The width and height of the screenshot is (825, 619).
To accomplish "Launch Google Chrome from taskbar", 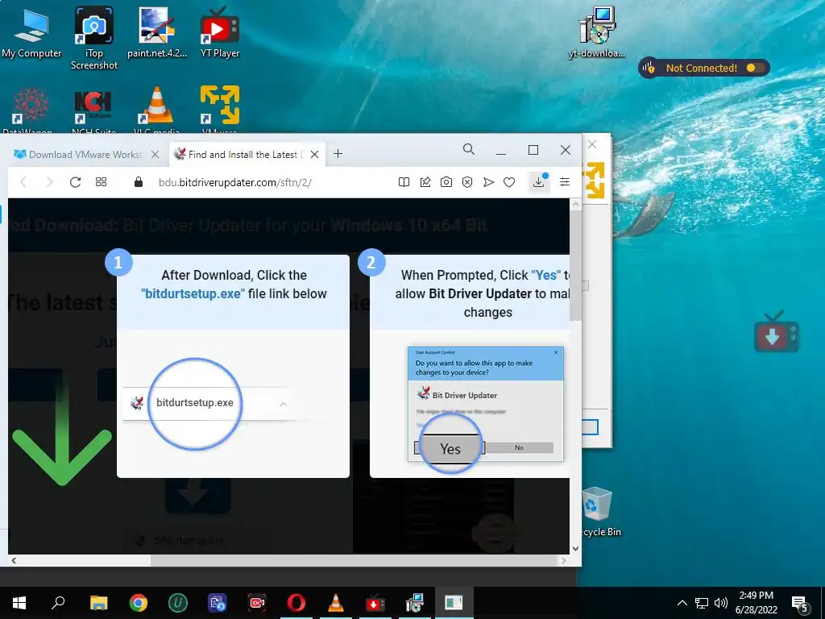I will [x=139, y=603].
